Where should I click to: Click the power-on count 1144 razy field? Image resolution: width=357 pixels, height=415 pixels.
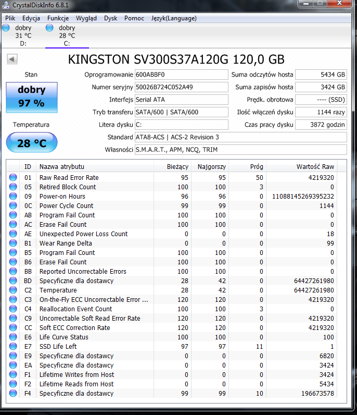321,112
